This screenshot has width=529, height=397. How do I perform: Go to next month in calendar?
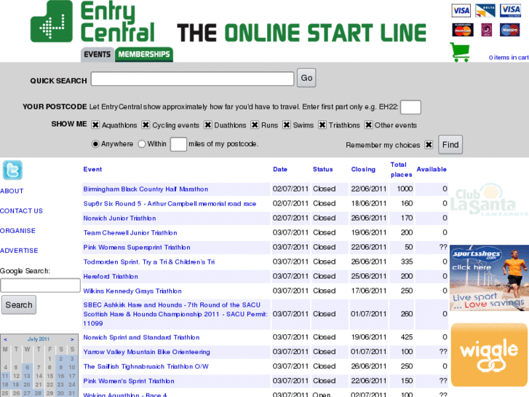pyautogui.click(x=72, y=339)
